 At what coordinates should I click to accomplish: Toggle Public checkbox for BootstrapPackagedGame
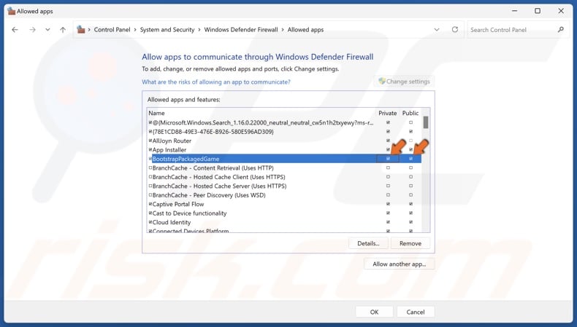(x=410, y=159)
